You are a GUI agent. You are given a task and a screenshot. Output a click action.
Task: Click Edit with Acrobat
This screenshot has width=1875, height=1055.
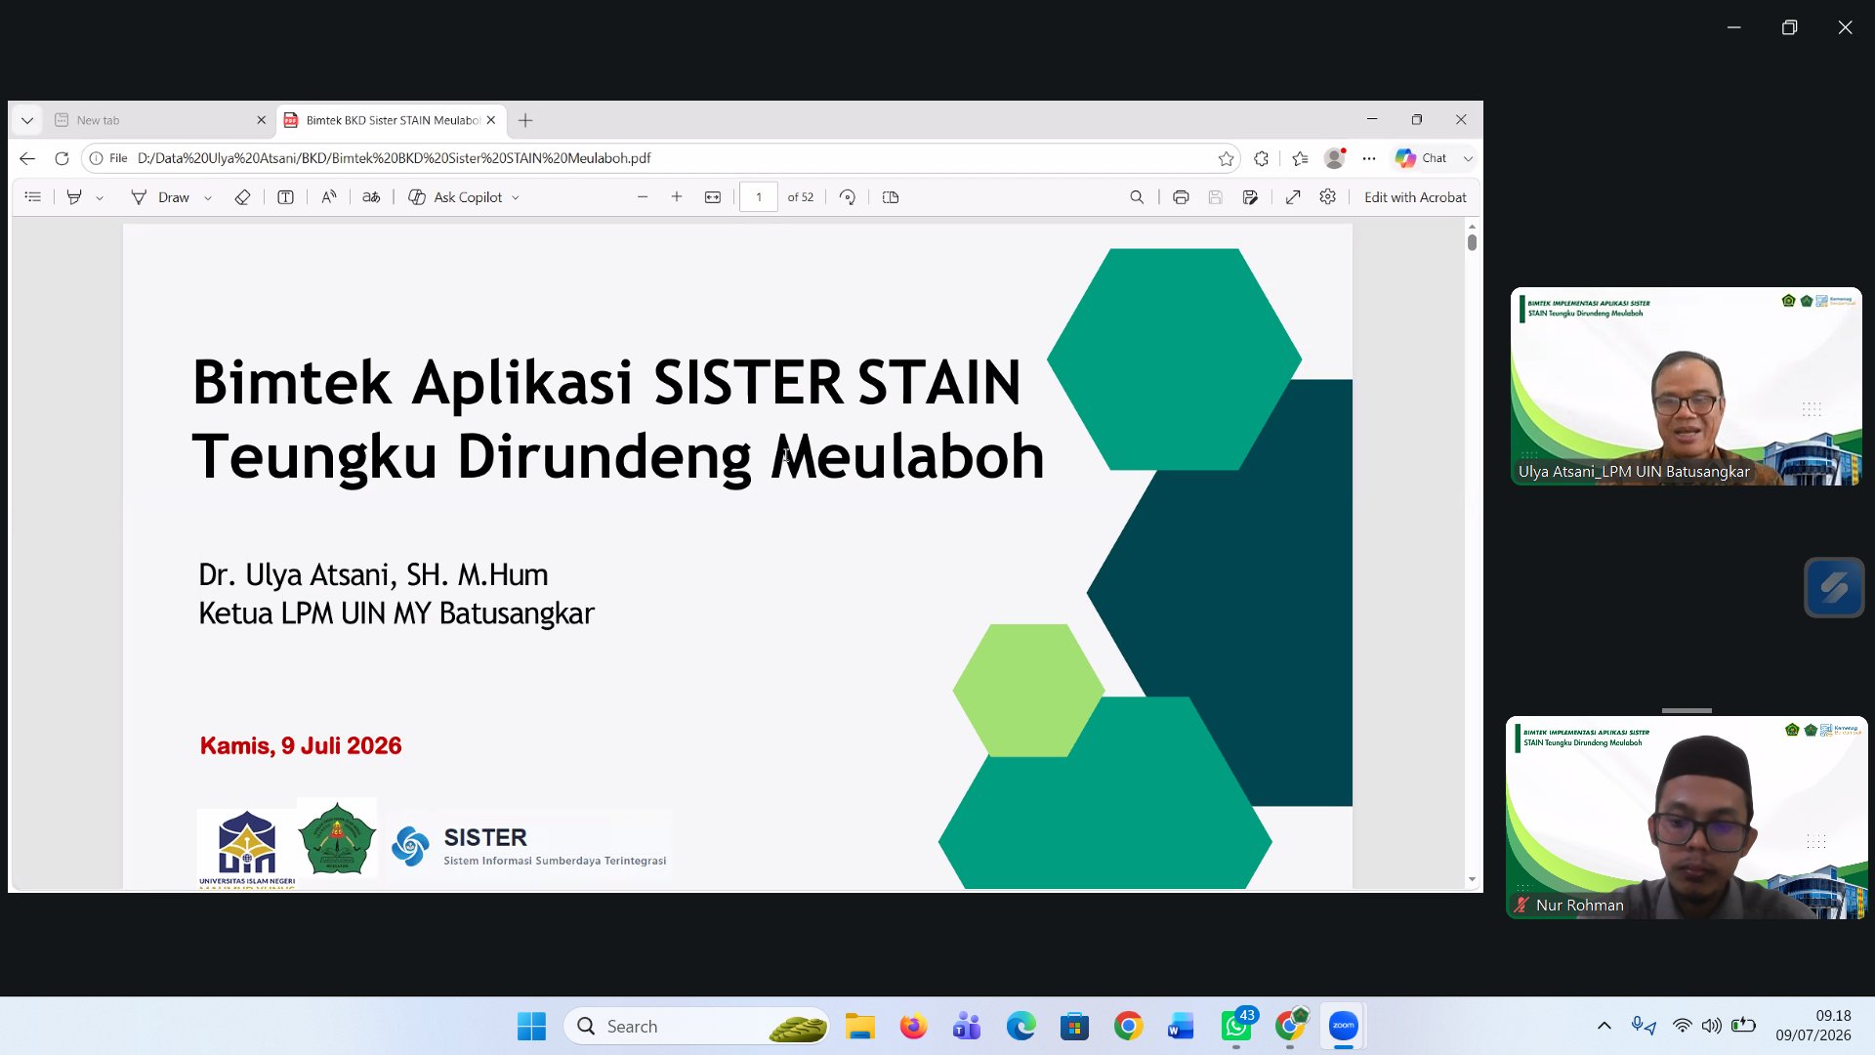point(1415,197)
